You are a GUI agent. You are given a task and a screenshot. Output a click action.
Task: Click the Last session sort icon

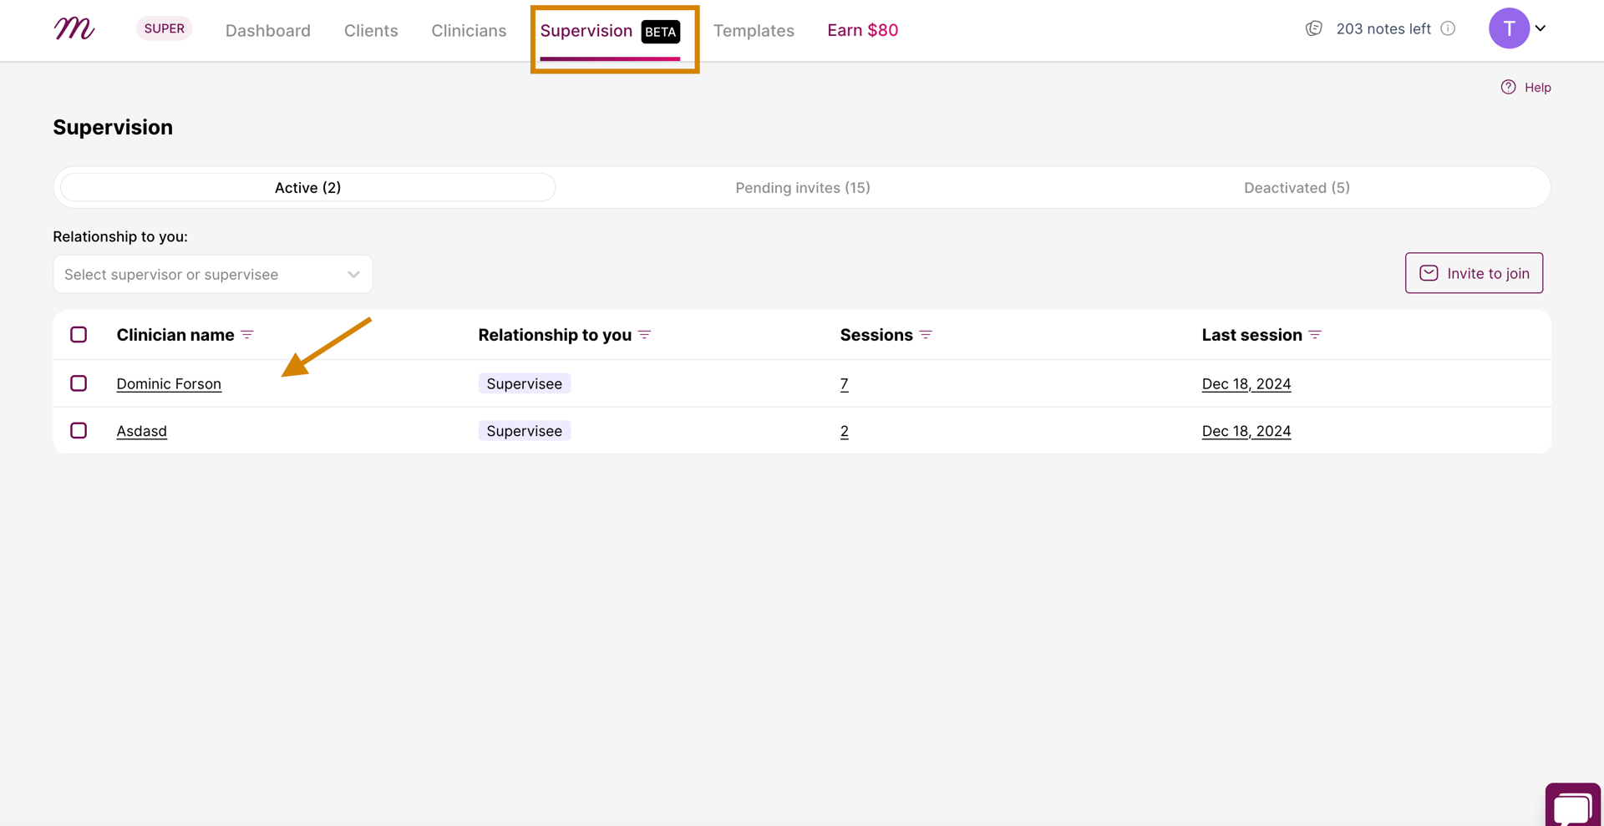click(x=1315, y=335)
